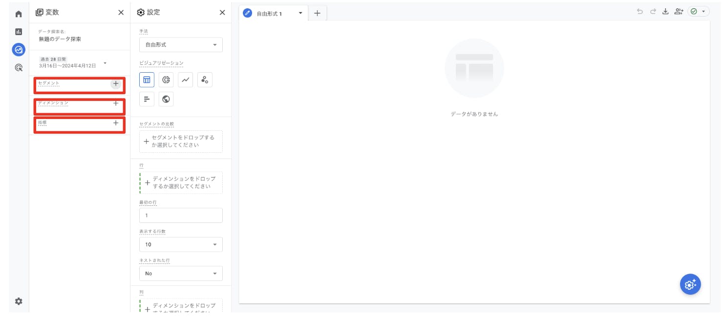Image resolution: width=727 pixels, height=320 pixels.
Task: Open the Advertising icon in sidebar
Action: [x=19, y=68]
